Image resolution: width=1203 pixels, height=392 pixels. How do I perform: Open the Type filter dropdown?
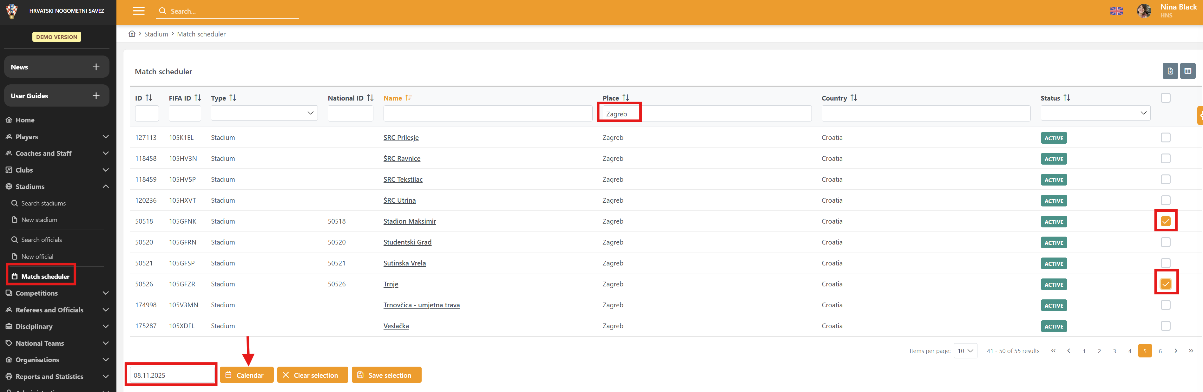pos(264,113)
